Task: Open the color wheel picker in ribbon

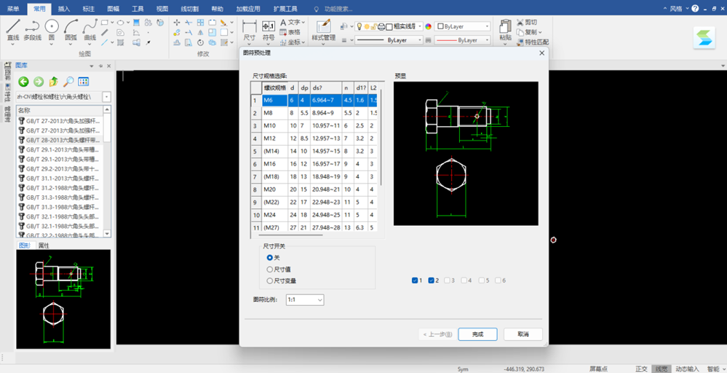Action: [429, 26]
